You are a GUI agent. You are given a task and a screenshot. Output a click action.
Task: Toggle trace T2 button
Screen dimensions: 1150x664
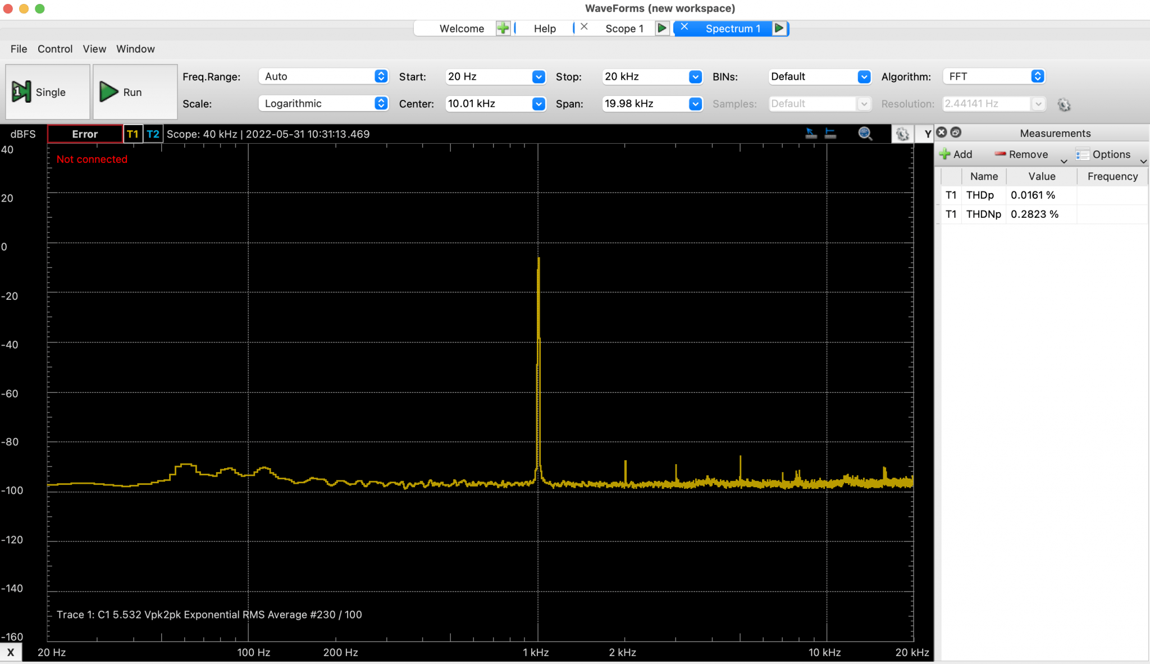153,134
